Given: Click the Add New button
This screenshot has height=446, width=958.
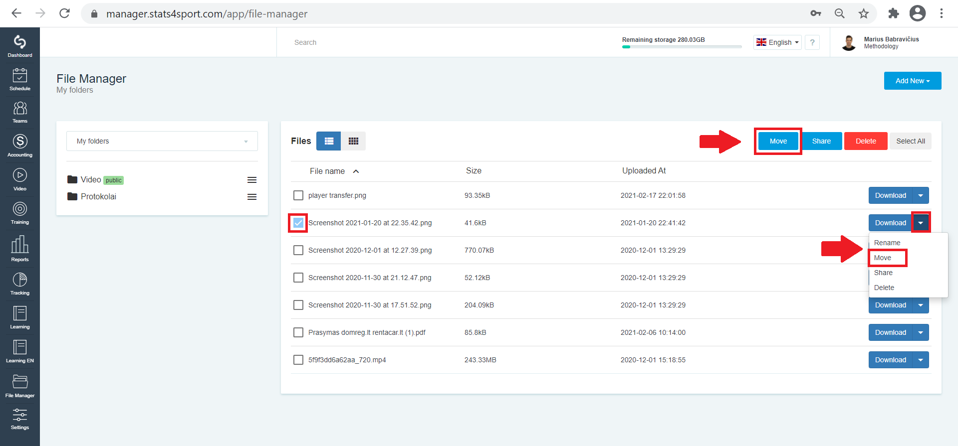Looking at the screenshot, I should click(x=913, y=81).
